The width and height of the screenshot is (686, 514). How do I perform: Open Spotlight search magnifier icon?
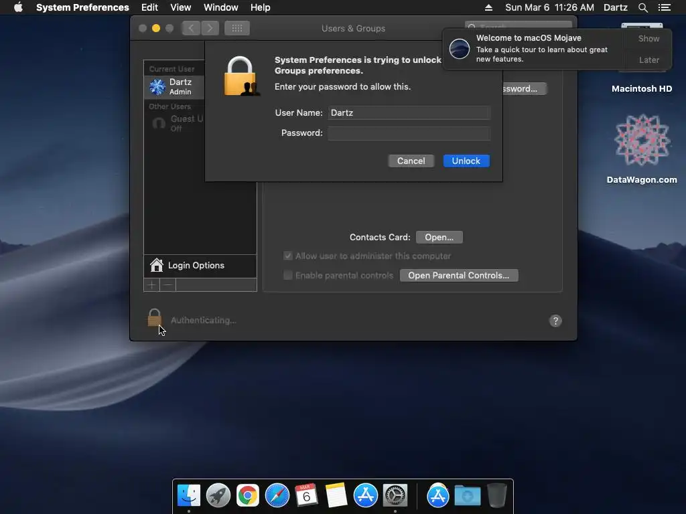tap(642, 7)
